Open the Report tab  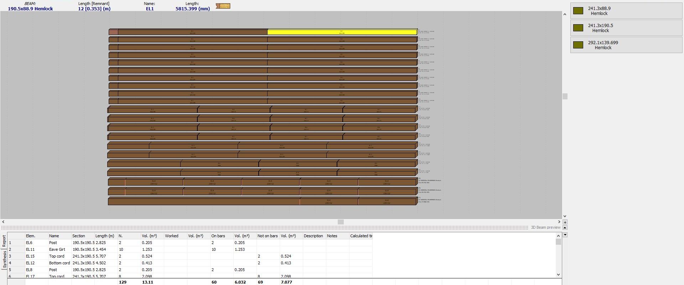point(4,241)
